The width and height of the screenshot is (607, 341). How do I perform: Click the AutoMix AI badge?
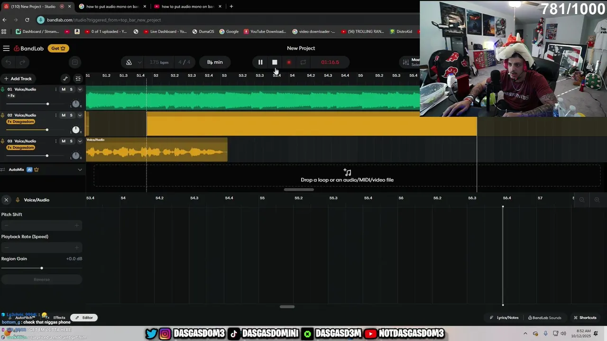coord(29,170)
